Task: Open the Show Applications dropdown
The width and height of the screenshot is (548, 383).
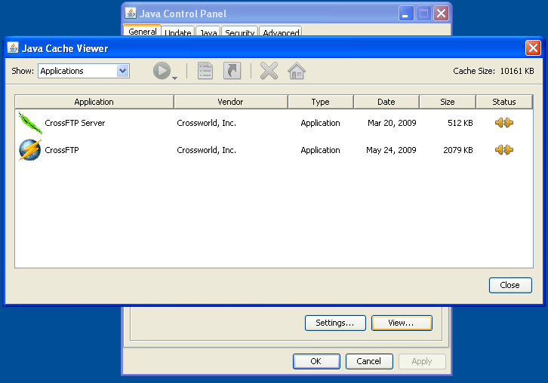Action: click(x=84, y=71)
